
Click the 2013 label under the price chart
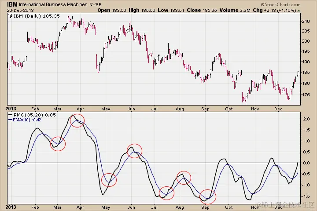click(11, 109)
